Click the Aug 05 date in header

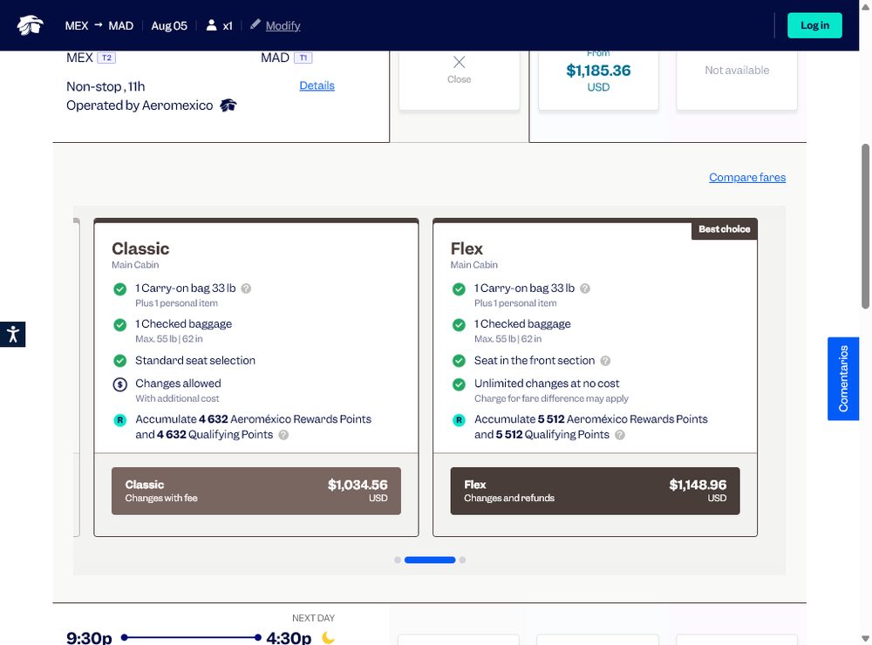click(169, 25)
